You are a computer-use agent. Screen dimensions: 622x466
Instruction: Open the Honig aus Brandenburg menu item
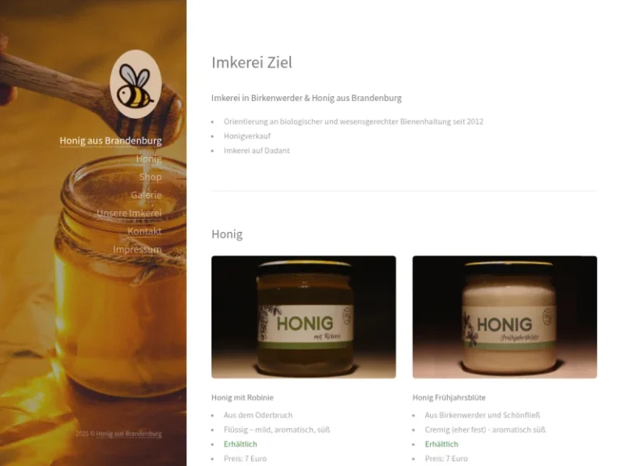tap(111, 141)
